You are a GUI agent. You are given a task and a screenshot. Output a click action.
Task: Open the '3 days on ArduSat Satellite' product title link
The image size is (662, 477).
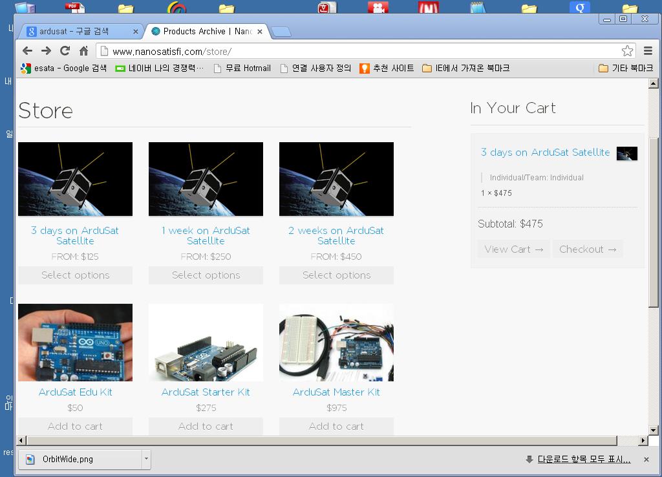tap(75, 235)
